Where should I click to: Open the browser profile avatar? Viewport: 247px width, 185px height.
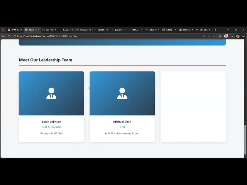(226, 36)
